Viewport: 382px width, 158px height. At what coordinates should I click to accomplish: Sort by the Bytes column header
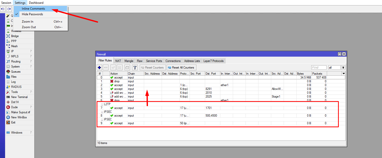[x=304, y=74]
